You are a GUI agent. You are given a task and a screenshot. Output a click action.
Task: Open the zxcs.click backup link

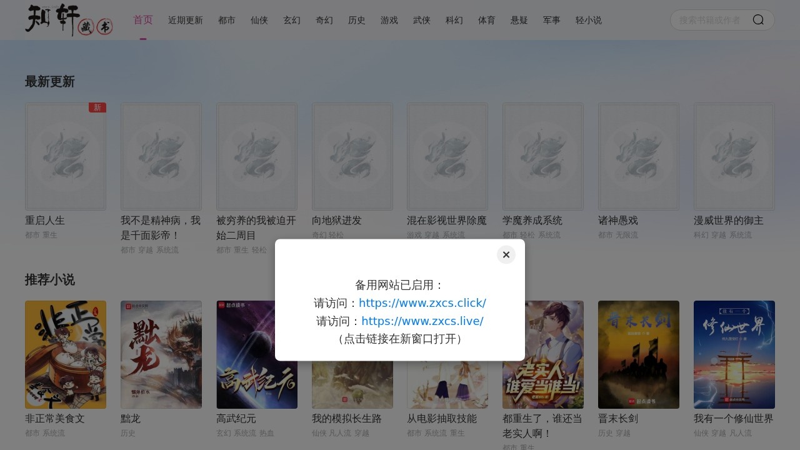(422, 303)
